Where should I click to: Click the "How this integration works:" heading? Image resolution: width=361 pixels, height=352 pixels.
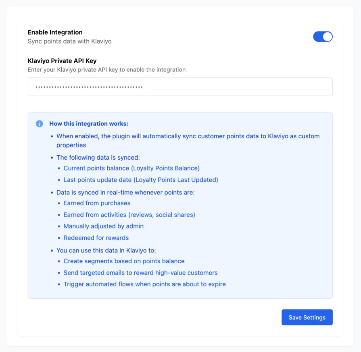coord(89,124)
